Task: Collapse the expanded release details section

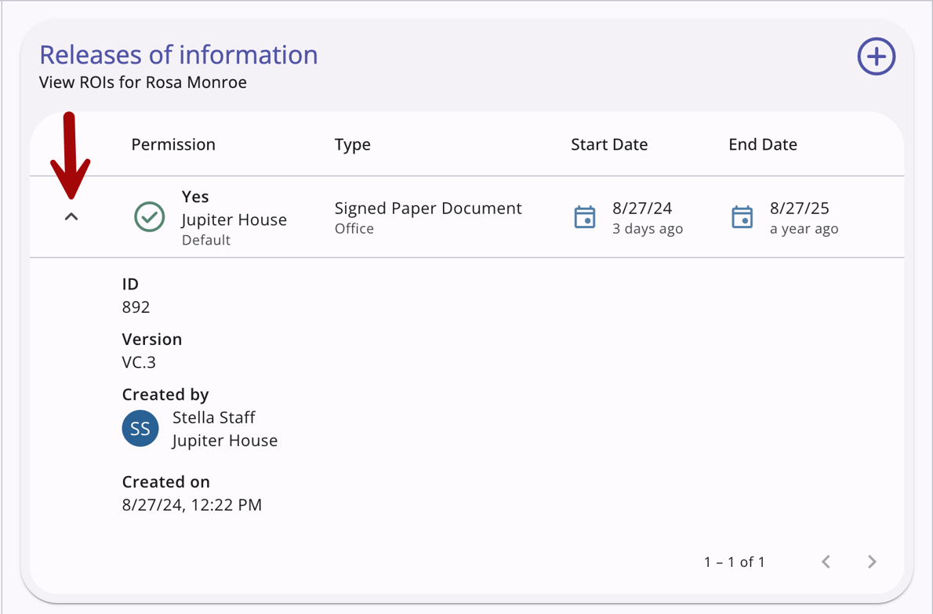Action: pos(71,216)
